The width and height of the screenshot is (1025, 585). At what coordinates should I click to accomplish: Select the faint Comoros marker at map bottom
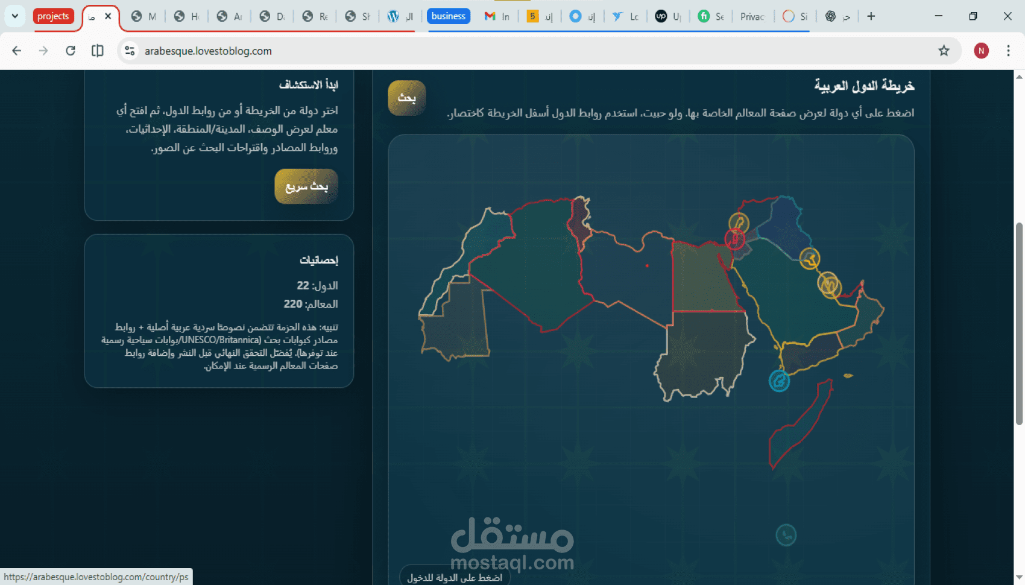pos(786,535)
